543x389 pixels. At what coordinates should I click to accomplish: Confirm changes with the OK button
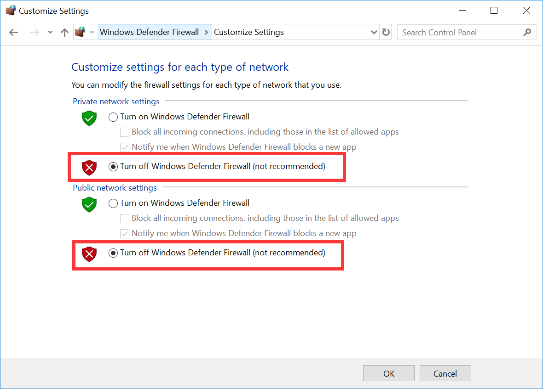[x=388, y=373]
